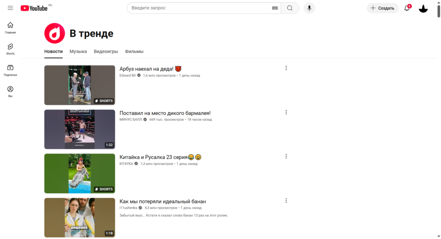This screenshot has height=239, width=441.
Task: Click '4,3 млн просмотров' text
Action: (161, 208)
